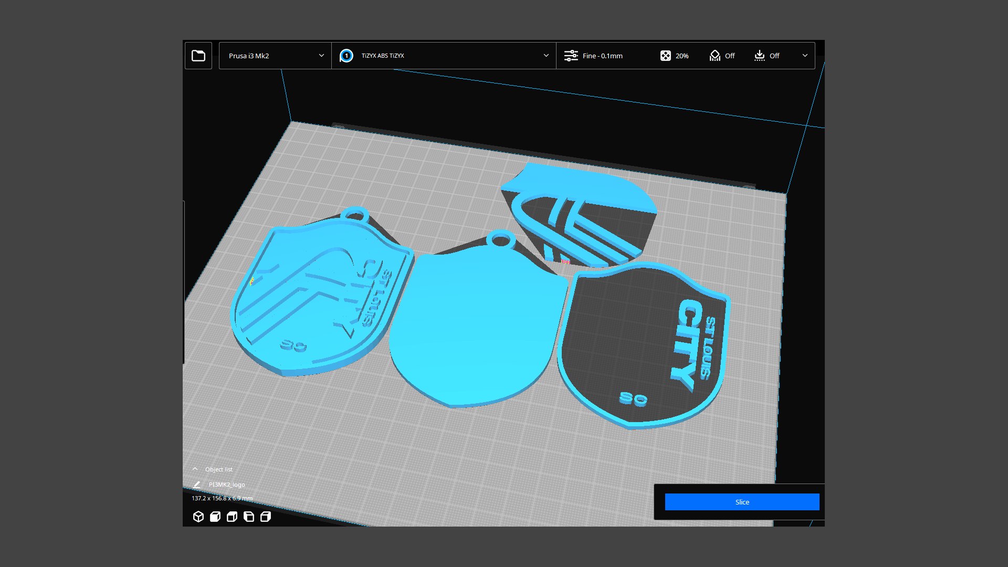1008x567 pixels.
Task: Collapse the Object list chevron
Action: 195,469
